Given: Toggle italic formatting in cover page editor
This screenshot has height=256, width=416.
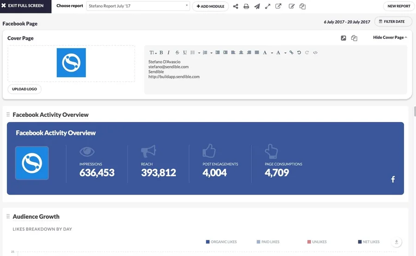Looking at the screenshot, I should tap(169, 53).
